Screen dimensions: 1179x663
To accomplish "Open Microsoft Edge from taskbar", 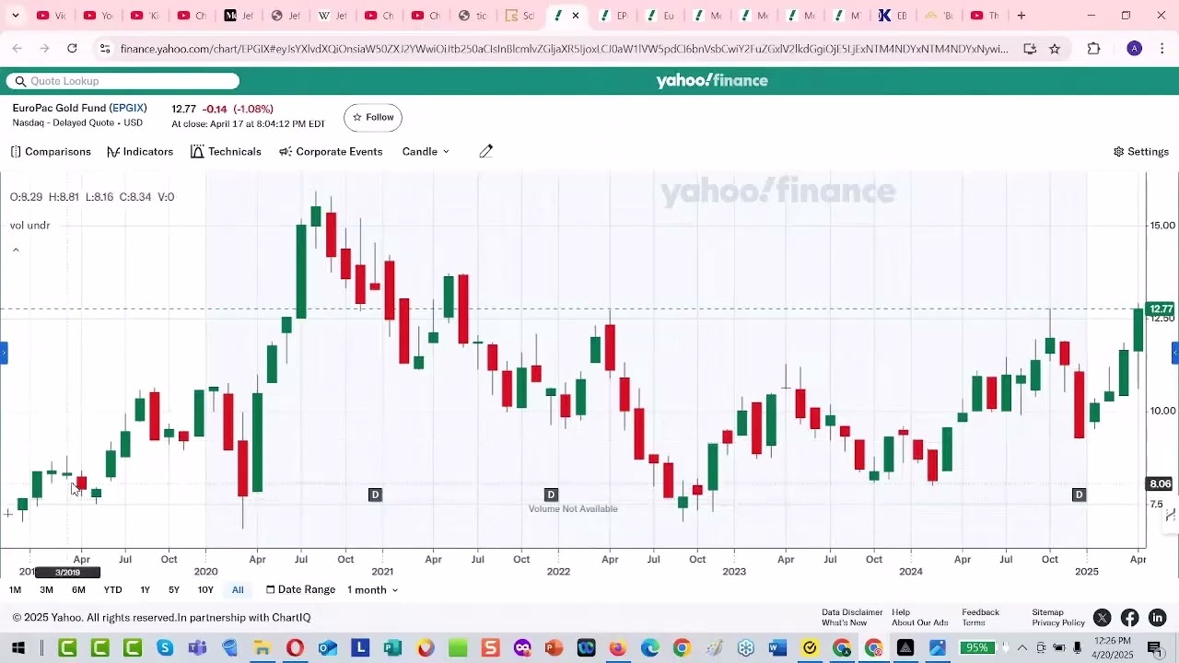I will (x=650, y=648).
